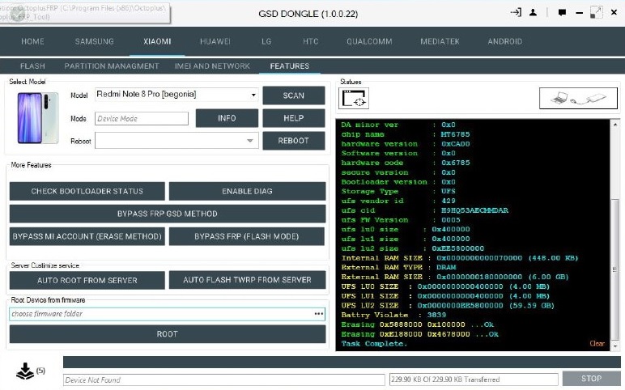
Task: Click the laptop-to-phone connection icon
Action: click(578, 98)
